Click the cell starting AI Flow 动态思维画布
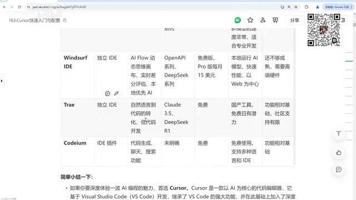 (x=145, y=75)
